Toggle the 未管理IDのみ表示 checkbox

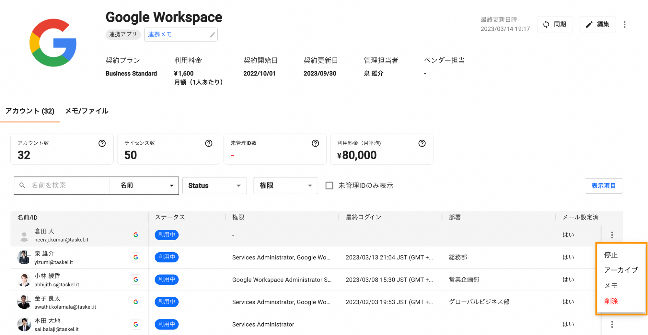329,185
